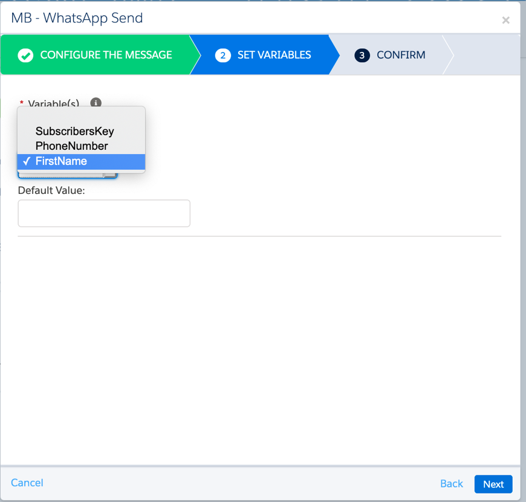Choose SubscribersKey from the variable list

point(74,131)
